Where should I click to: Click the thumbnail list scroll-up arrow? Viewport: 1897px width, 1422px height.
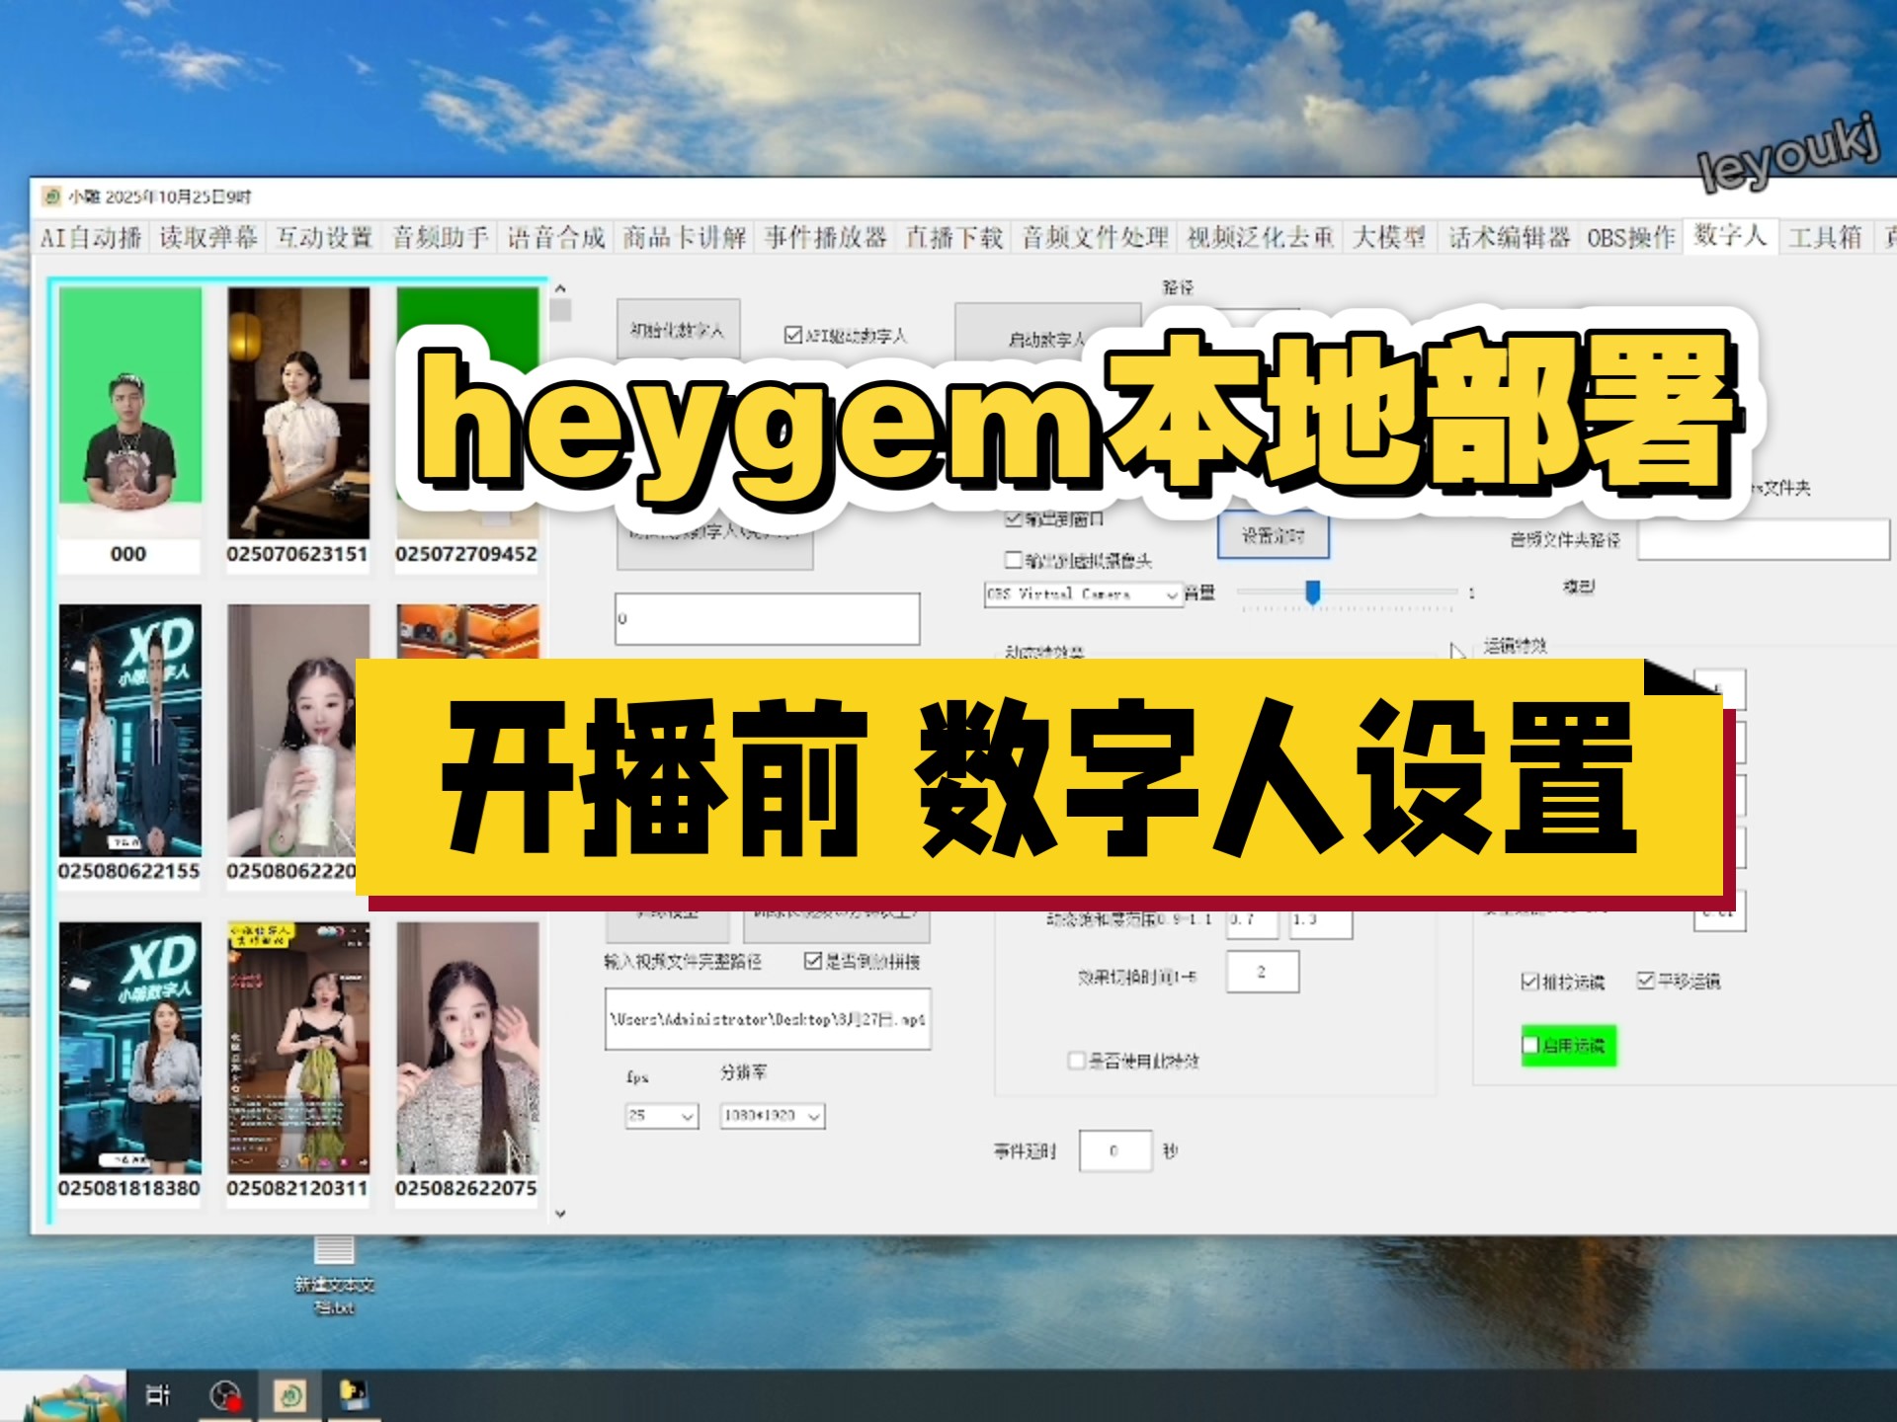pos(560,289)
